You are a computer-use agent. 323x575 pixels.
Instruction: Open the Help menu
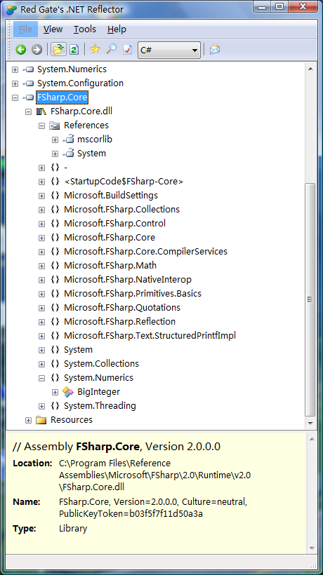(x=117, y=29)
